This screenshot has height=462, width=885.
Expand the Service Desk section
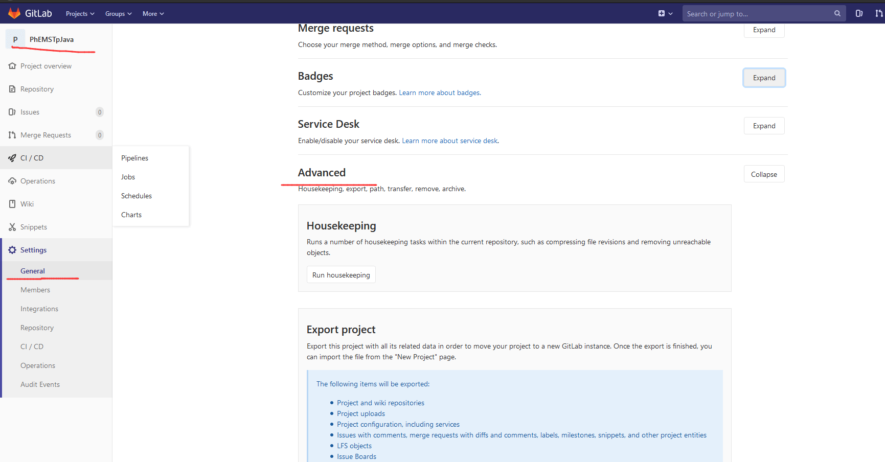point(764,126)
